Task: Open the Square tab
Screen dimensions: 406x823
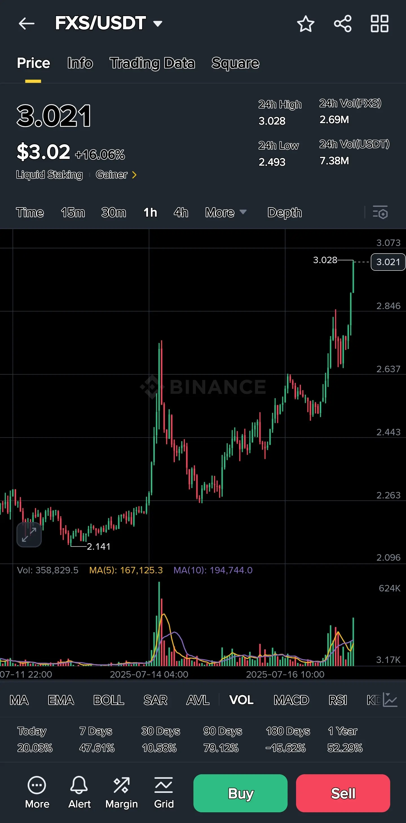Action: point(235,63)
